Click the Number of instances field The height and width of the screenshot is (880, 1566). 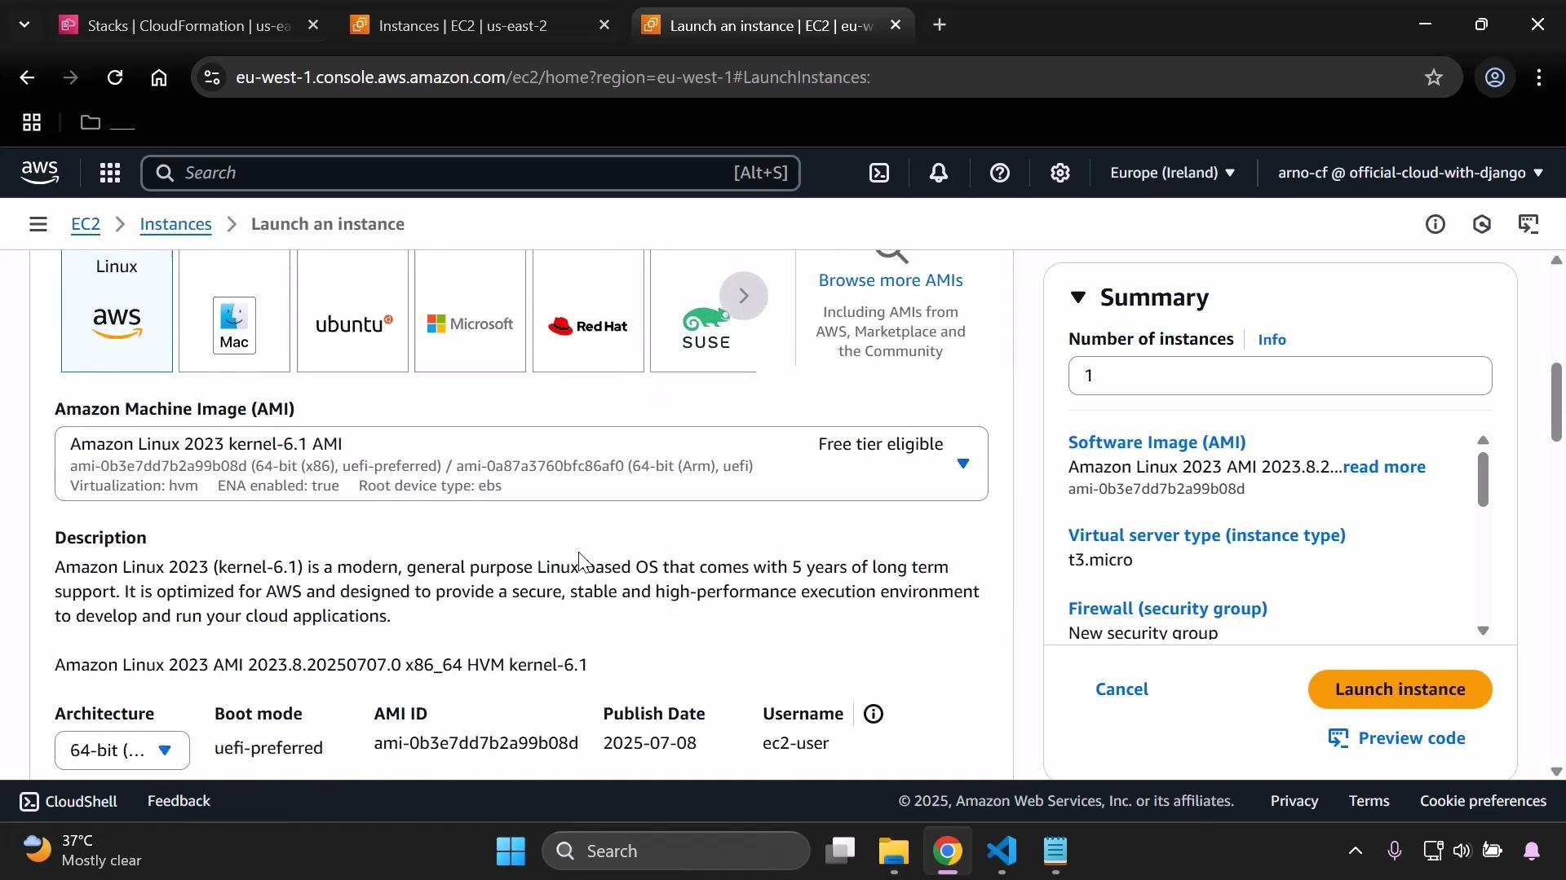[x=1280, y=376]
